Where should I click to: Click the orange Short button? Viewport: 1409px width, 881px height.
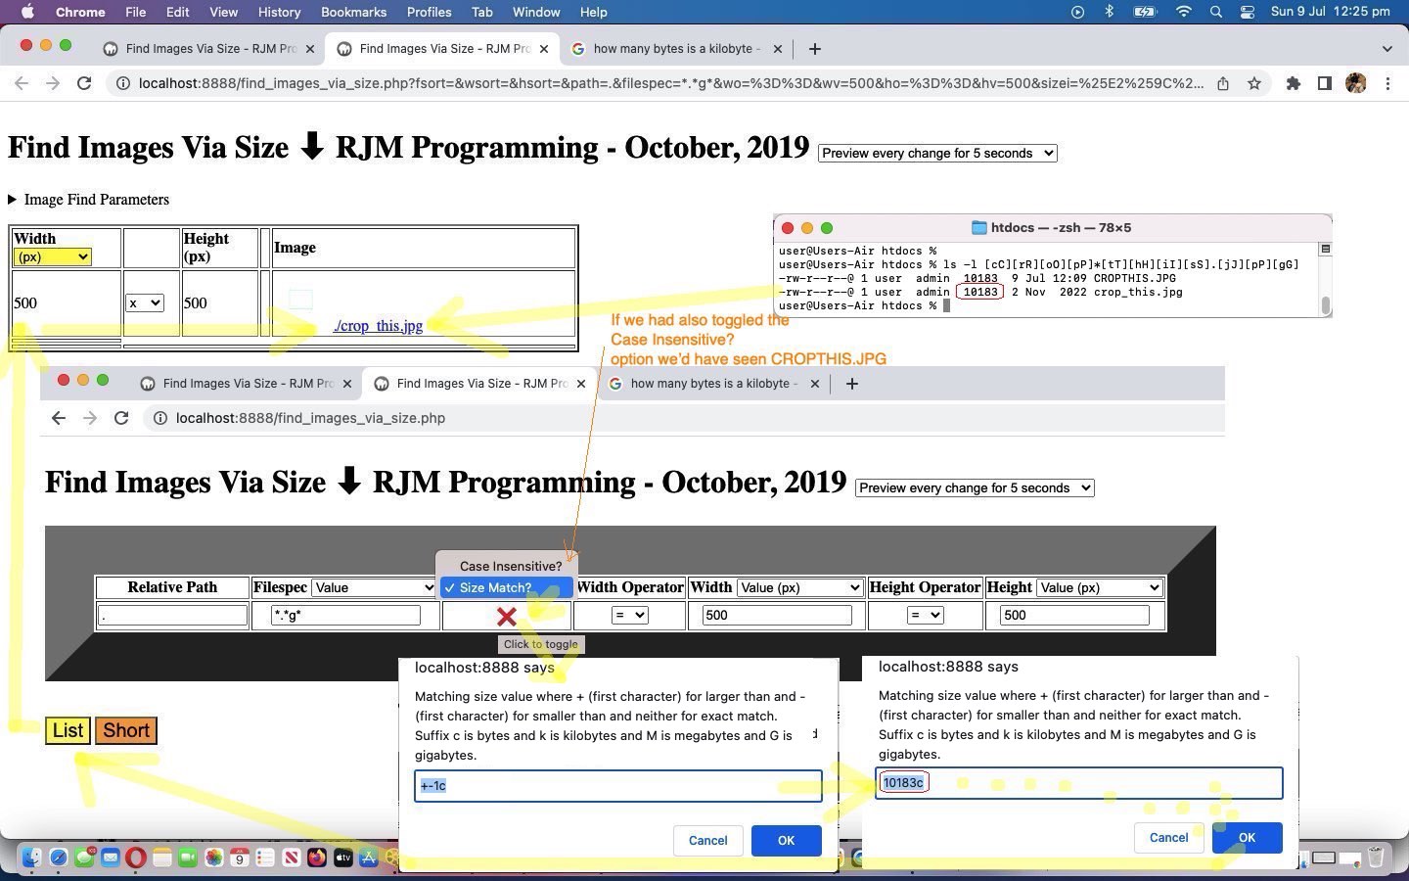(126, 730)
